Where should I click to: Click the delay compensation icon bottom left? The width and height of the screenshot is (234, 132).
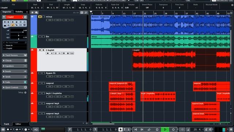click(3, 129)
